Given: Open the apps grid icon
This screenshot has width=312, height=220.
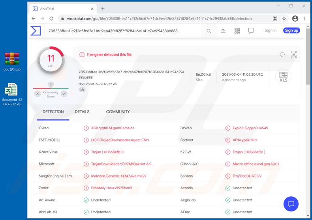Looking at the screenshot, I should pos(237,31).
